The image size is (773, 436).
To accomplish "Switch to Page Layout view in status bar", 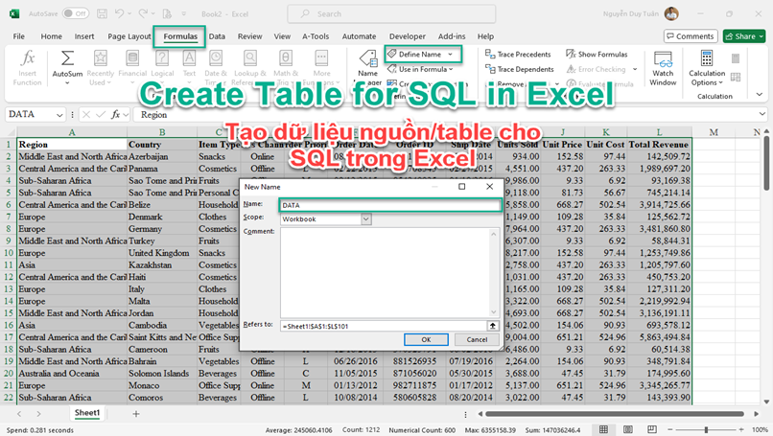I will click(627, 429).
